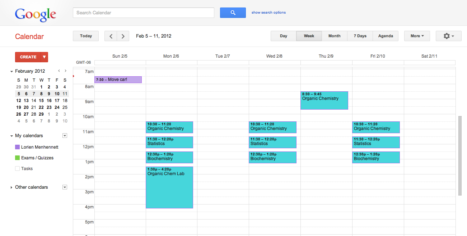
Task: Click the blue magnifying glass search button
Action: pyautogui.click(x=233, y=13)
